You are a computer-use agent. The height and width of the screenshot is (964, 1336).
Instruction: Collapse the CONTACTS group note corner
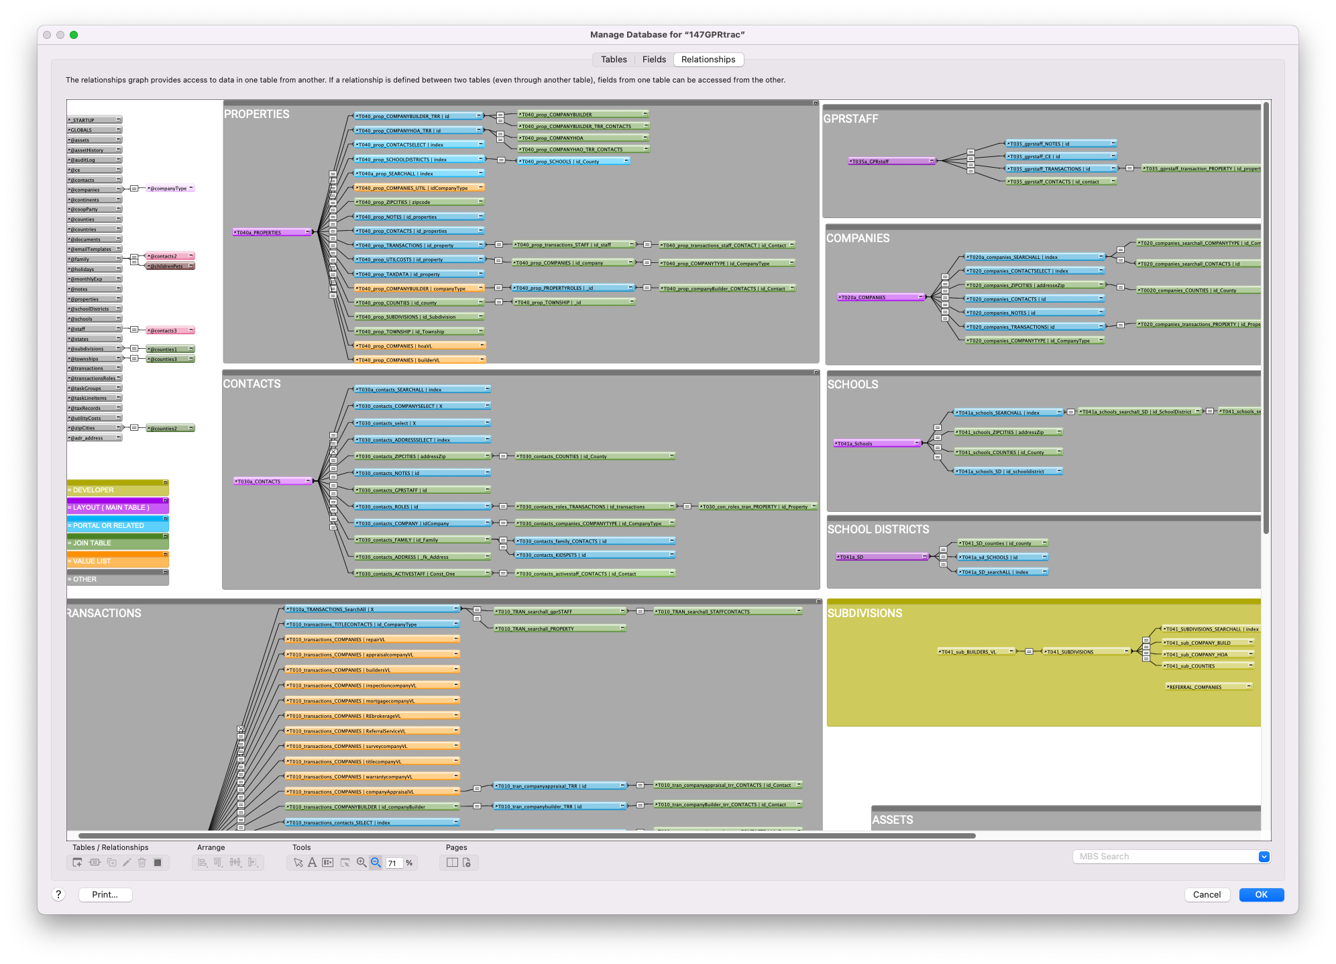coord(816,372)
